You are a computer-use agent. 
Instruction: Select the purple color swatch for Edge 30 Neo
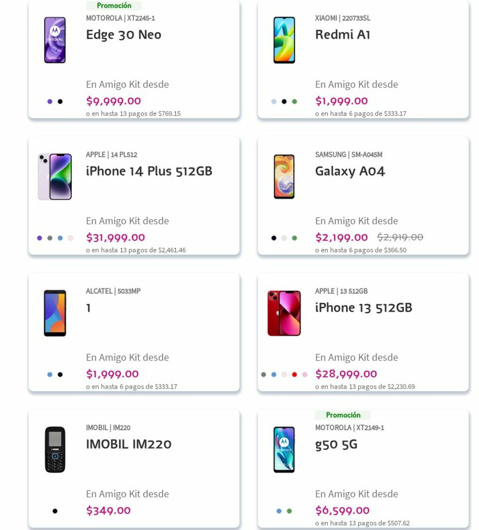point(49,101)
